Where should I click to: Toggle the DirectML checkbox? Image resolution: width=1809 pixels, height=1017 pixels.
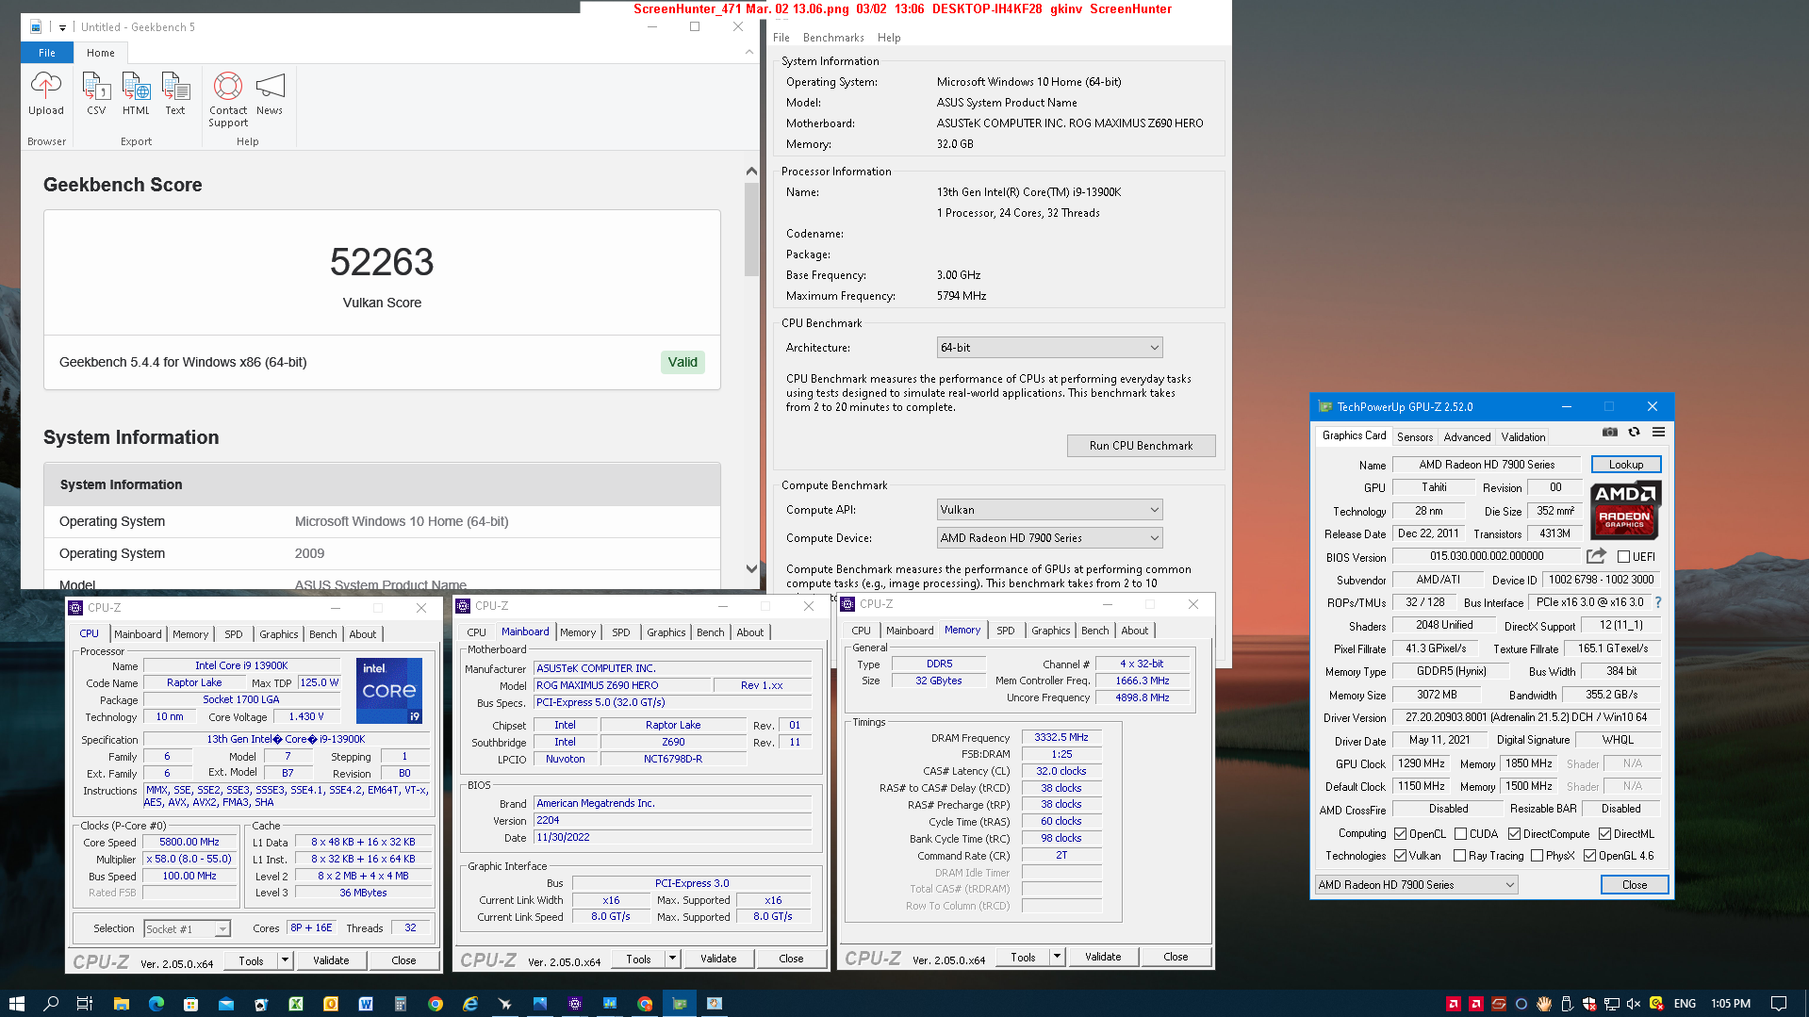(1604, 834)
